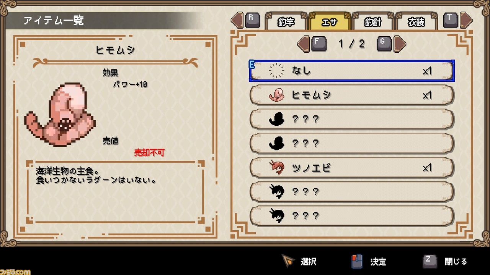Click the Z key 閉じる button
The width and height of the screenshot is (490, 275).
[x=445, y=262]
